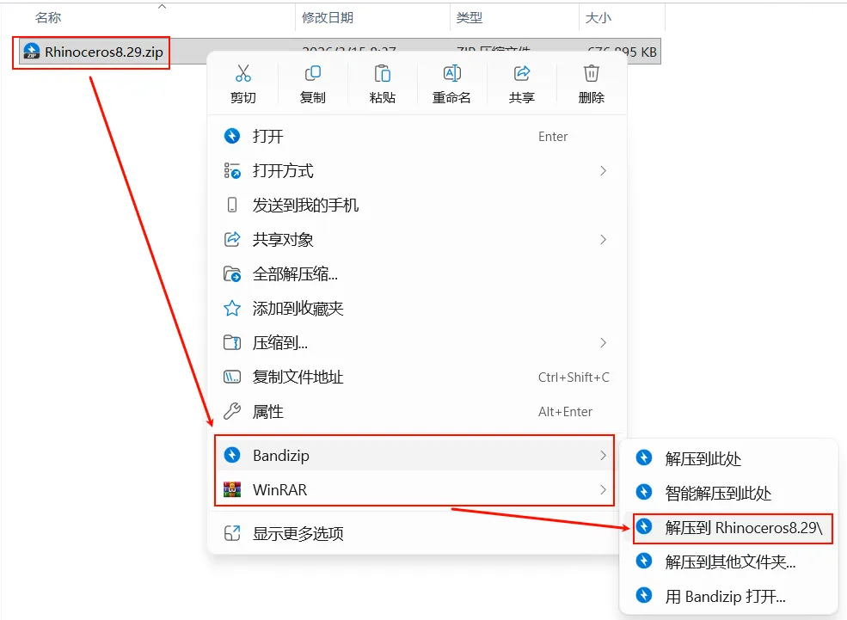Viewport: 847px width, 620px height.
Task: Click the Paste clipboard icon
Action: tap(382, 73)
